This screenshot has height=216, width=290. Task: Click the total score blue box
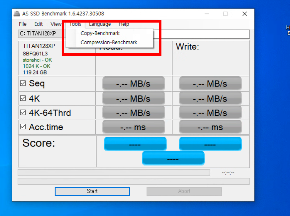[x=173, y=158]
